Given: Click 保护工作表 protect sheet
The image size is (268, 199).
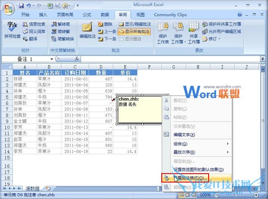Looking at the screenshot, I should [x=163, y=33].
